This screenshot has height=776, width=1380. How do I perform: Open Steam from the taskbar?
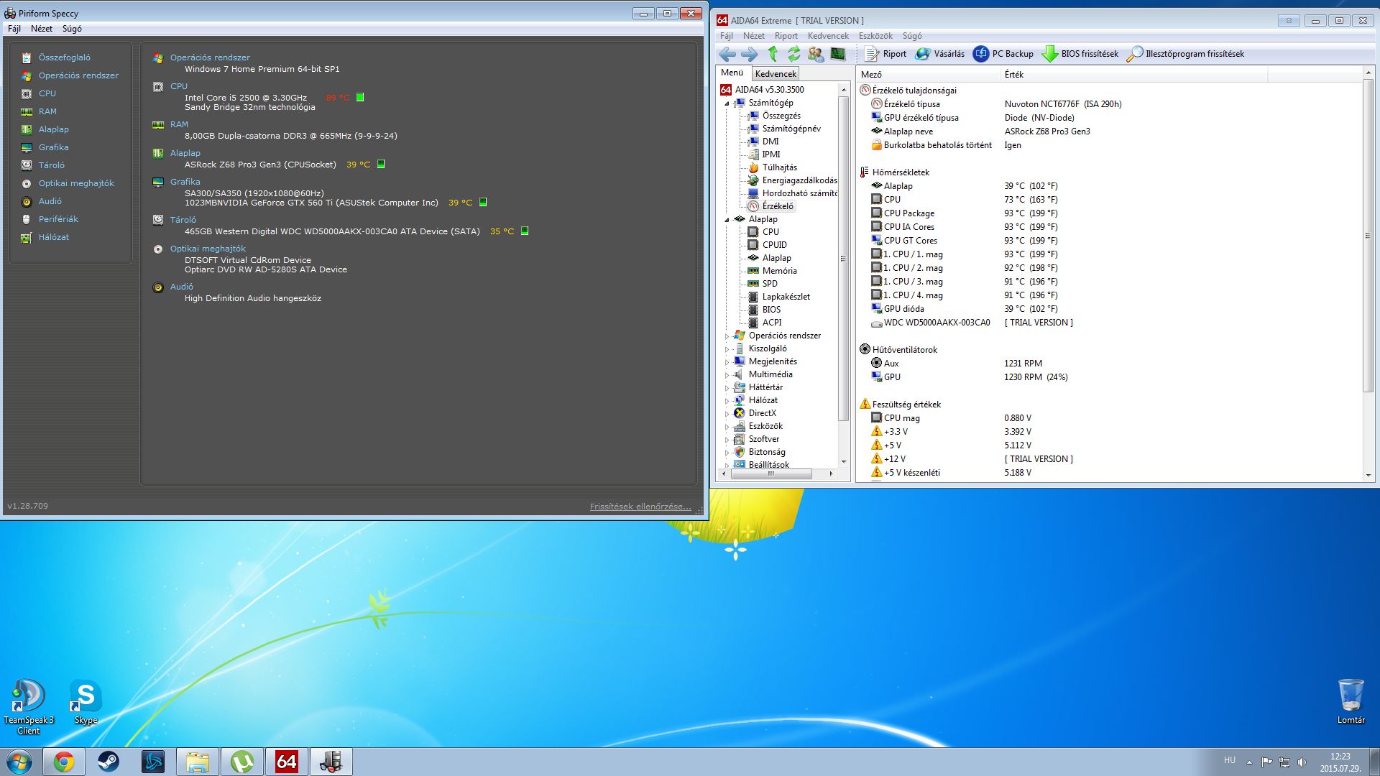(109, 762)
